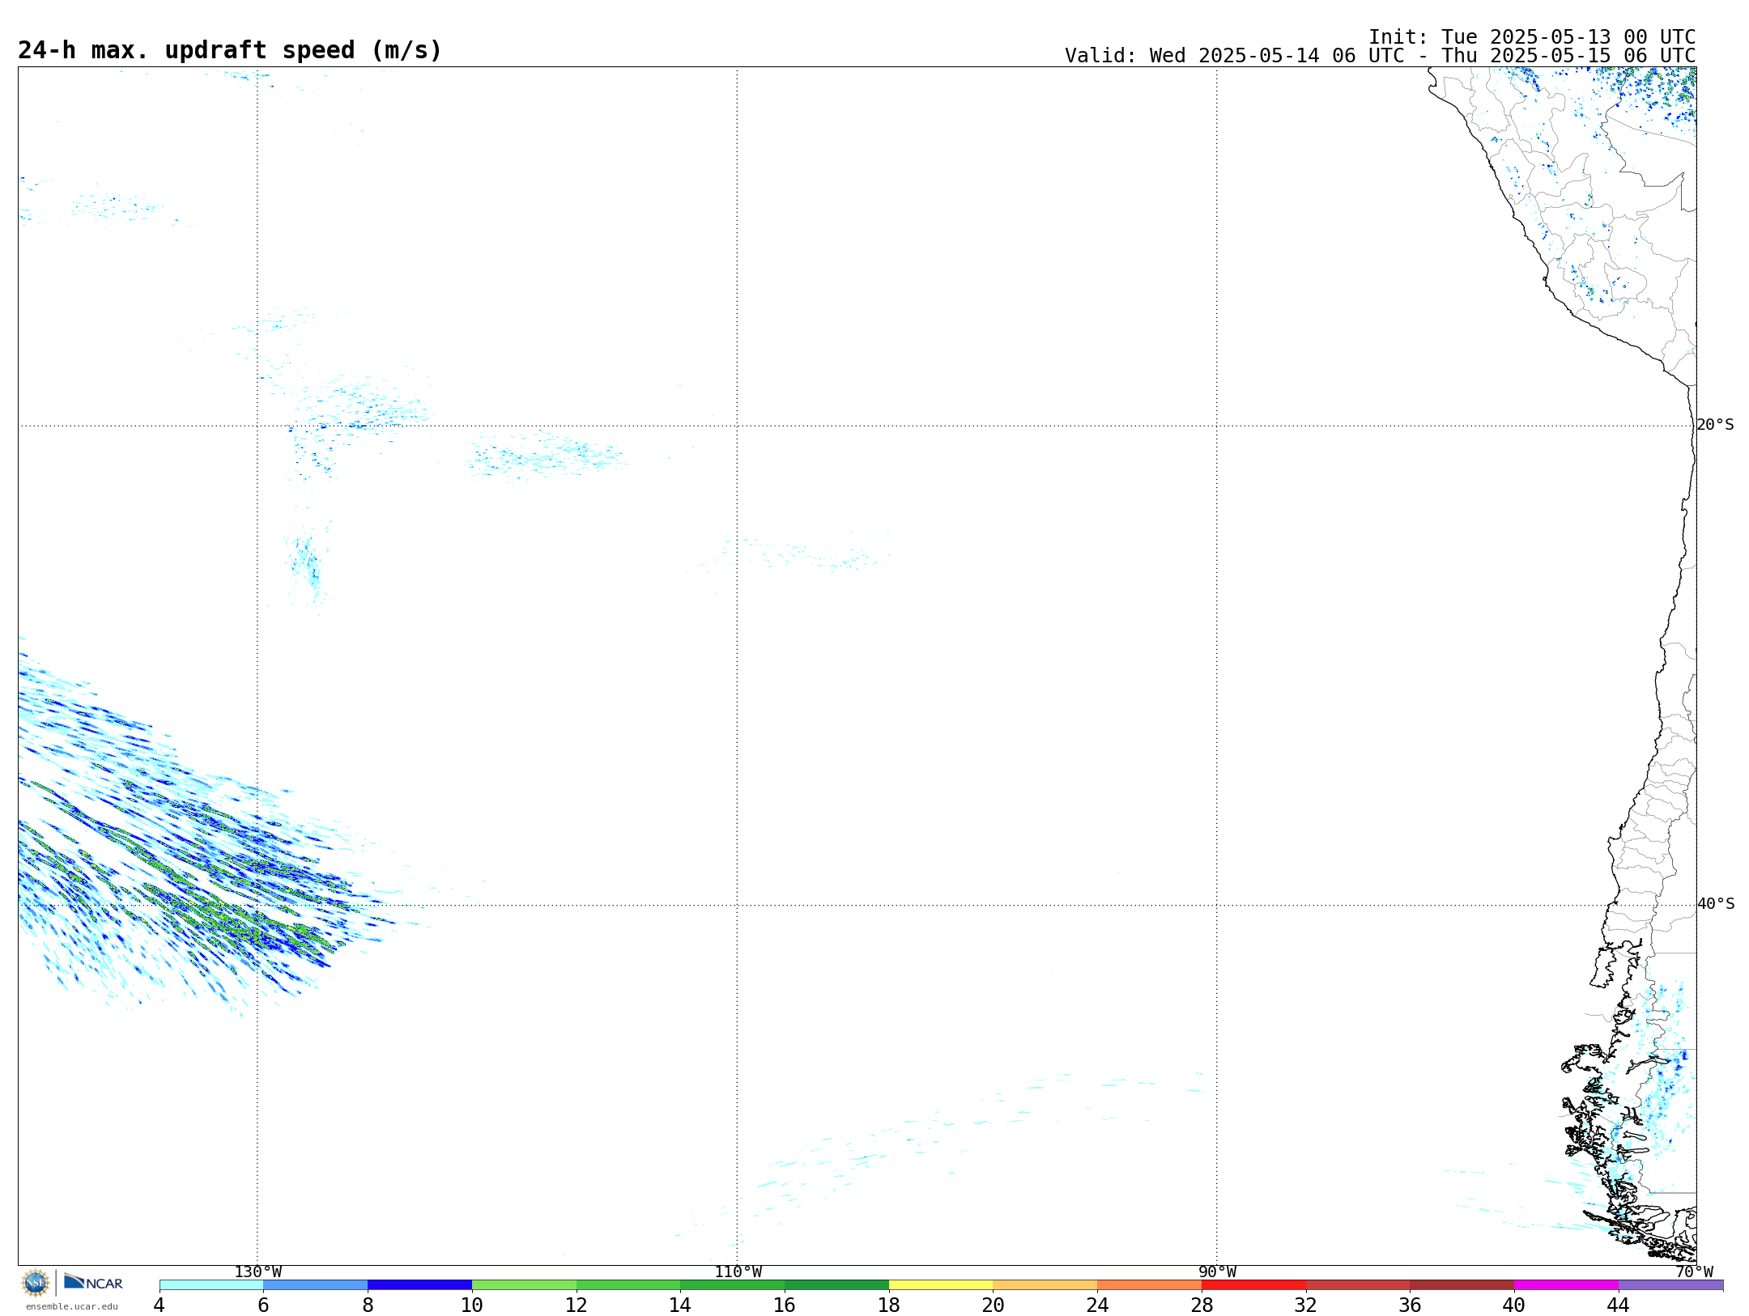Viewport: 1749px width, 1316px height.
Task: Click the colorbar tick label 44
Action: 1619,1305
